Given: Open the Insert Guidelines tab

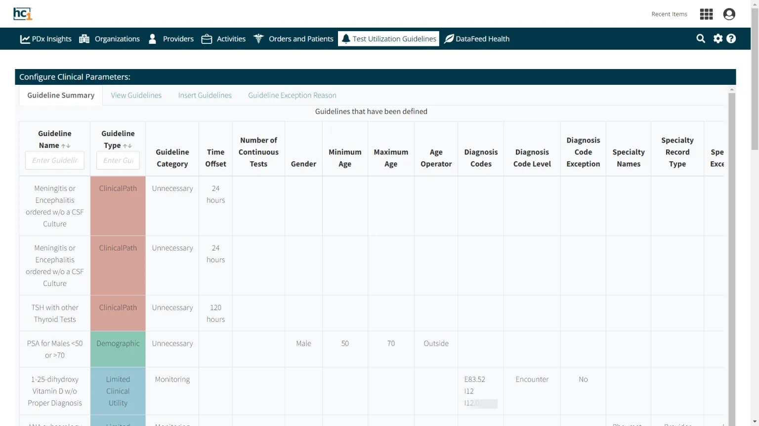Looking at the screenshot, I should (x=205, y=95).
